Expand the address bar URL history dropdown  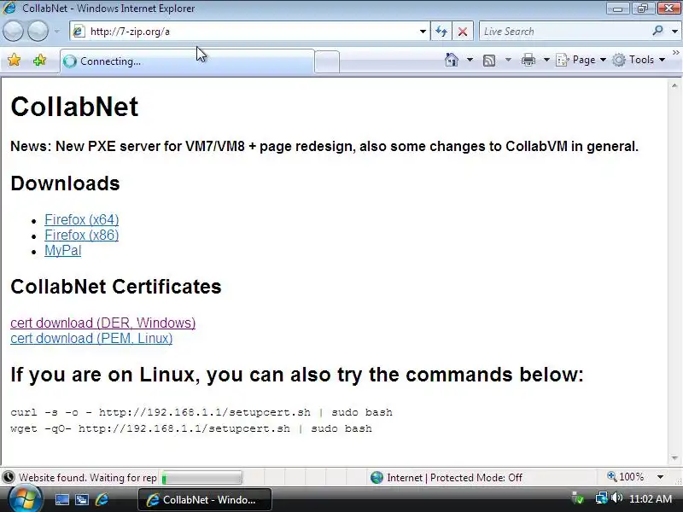(423, 32)
